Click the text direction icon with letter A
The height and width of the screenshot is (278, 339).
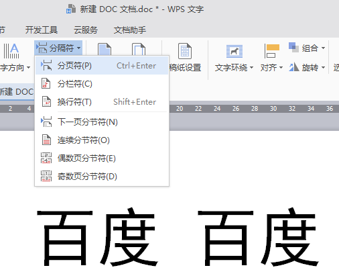tap(11, 51)
